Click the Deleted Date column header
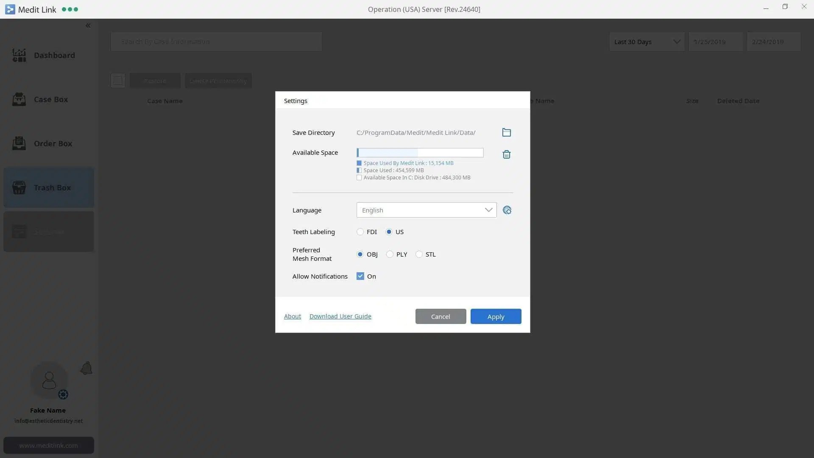Screen dimensions: 814x458 pyautogui.click(x=738, y=101)
